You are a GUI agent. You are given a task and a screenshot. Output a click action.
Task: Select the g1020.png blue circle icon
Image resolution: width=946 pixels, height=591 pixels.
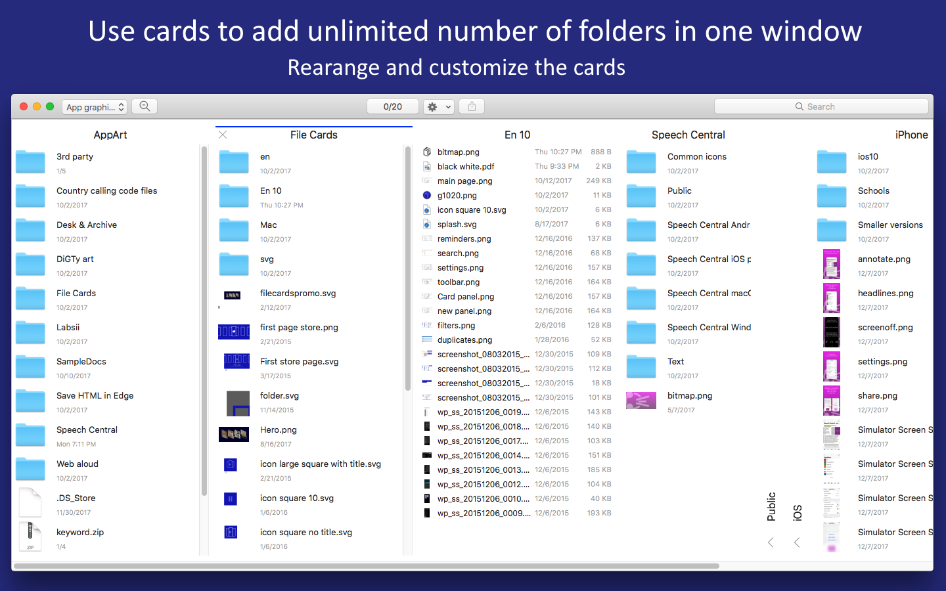coord(428,195)
